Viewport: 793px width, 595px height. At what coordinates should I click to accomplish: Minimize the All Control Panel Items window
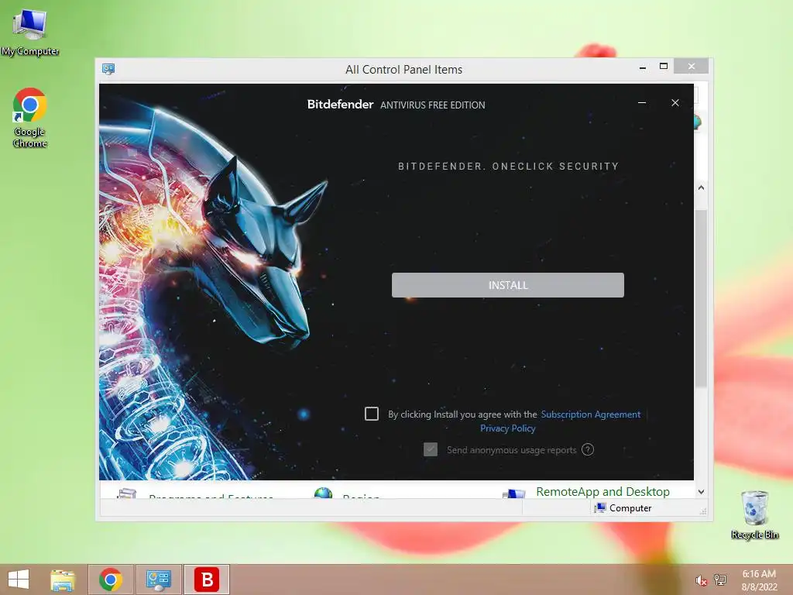tap(642, 67)
